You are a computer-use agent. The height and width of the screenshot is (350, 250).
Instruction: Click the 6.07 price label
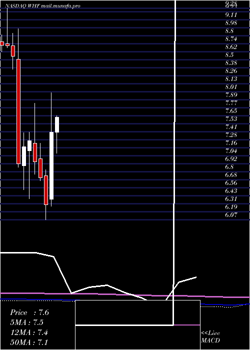click(231, 214)
